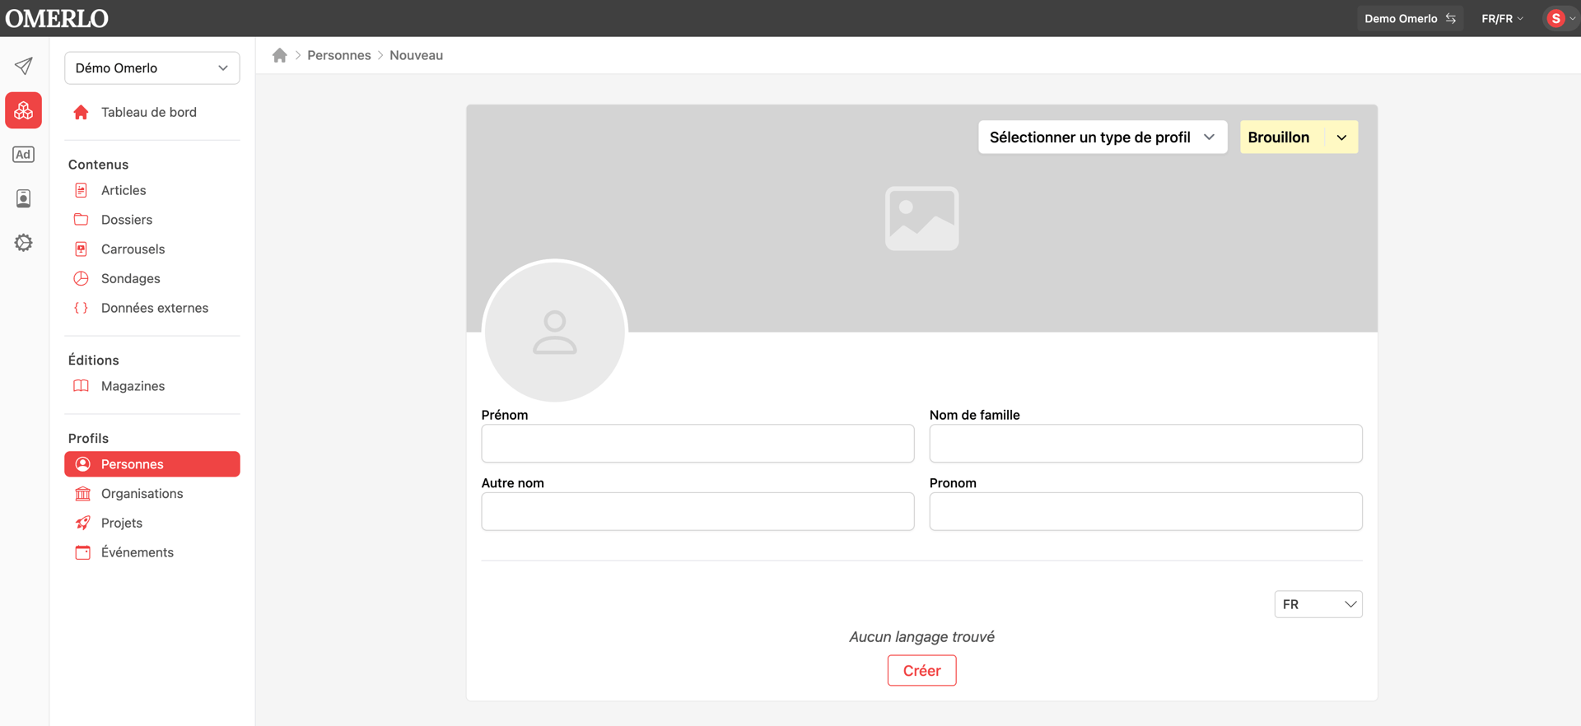Open the contact badge icon in rail
The height and width of the screenshot is (726, 1581).
click(24, 198)
